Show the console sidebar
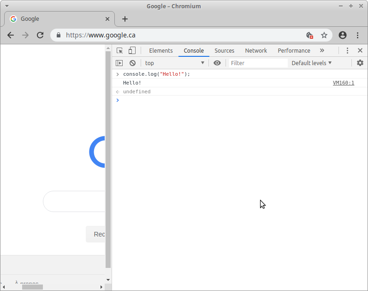This screenshot has height=291, width=368. tap(119, 63)
